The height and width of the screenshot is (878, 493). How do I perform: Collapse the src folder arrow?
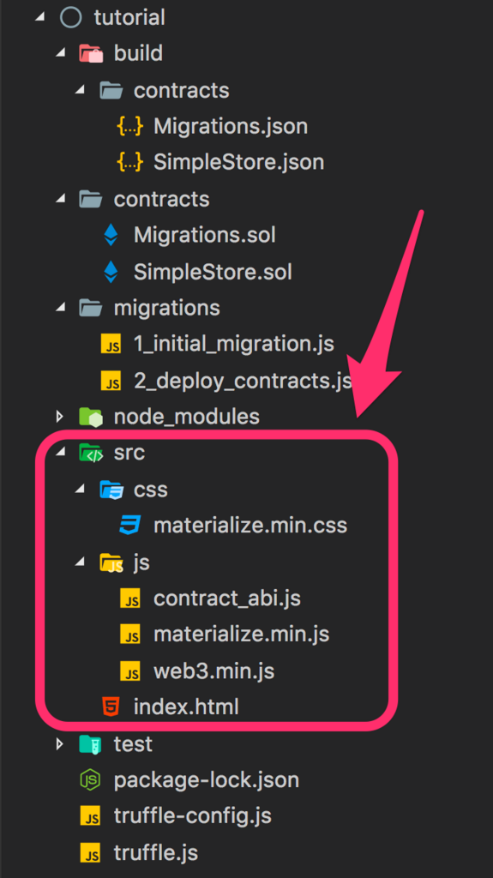60,454
